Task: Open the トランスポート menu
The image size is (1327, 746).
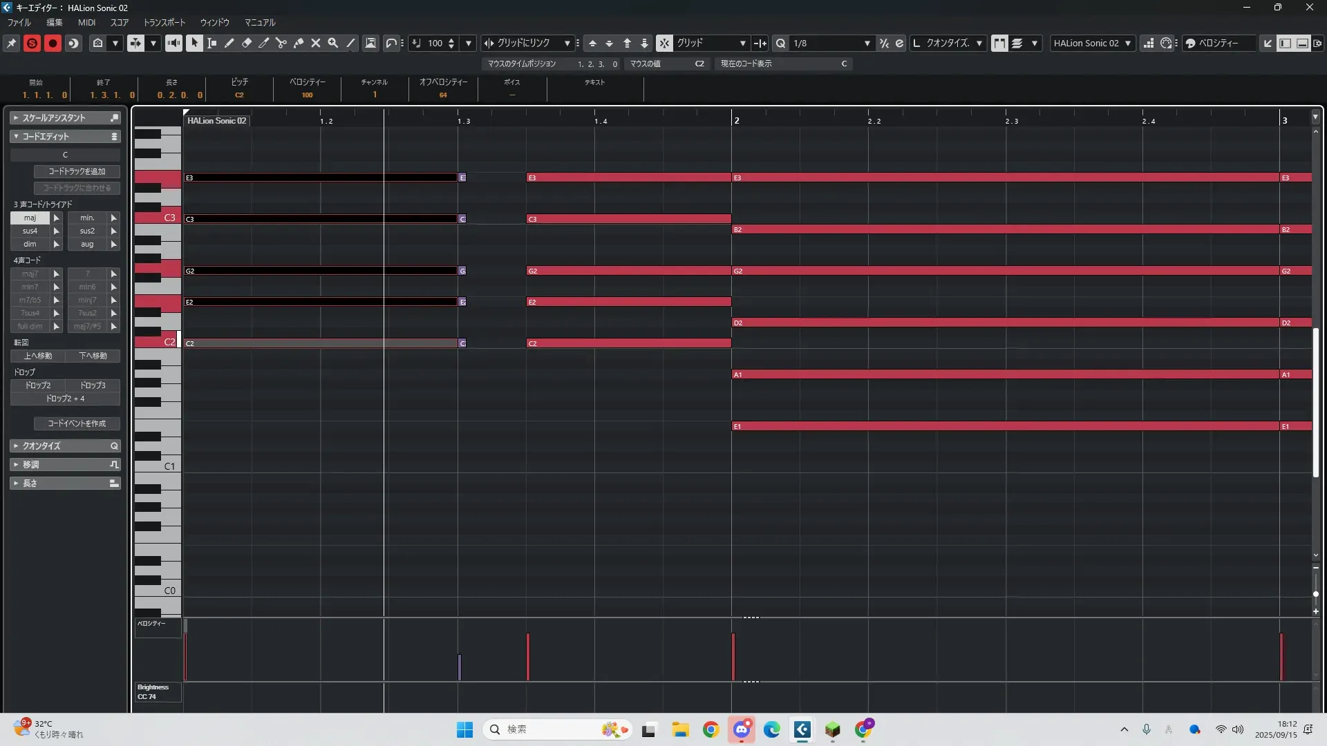Action: (164, 22)
